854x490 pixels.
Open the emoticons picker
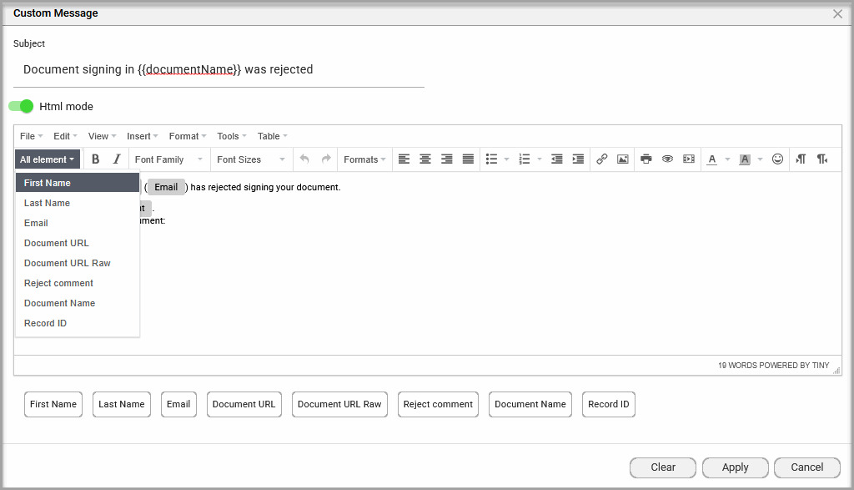click(778, 159)
